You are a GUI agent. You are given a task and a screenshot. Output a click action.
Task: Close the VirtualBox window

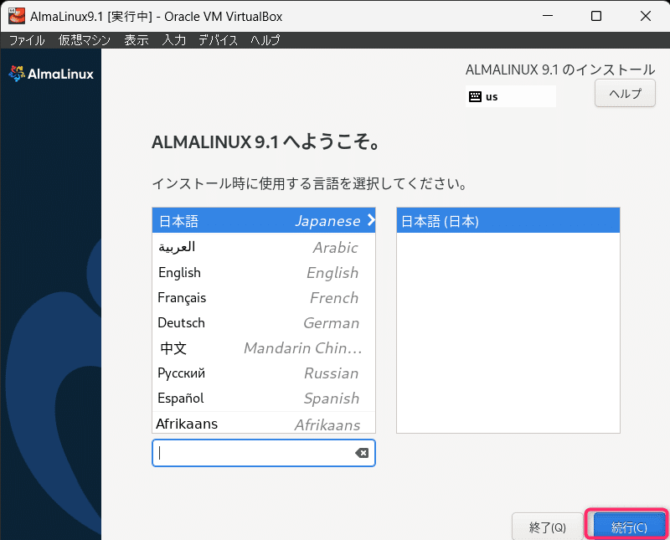645,16
